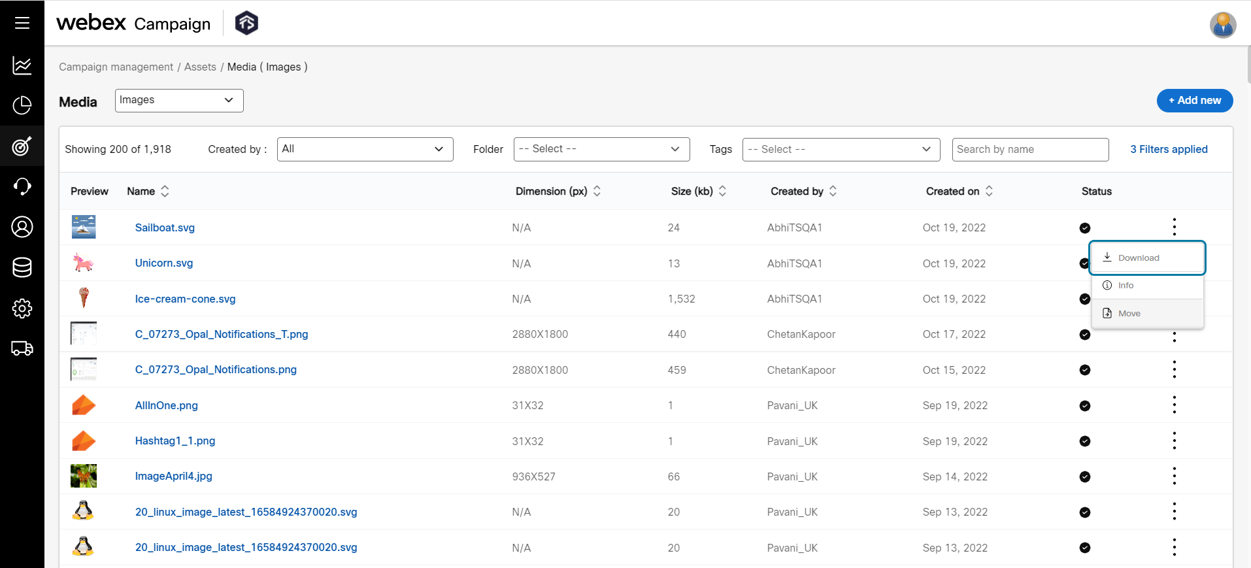Image resolution: width=1251 pixels, height=568 pixels.
Task: Open the AllInOne.png file link
Action: click(166, 405)
